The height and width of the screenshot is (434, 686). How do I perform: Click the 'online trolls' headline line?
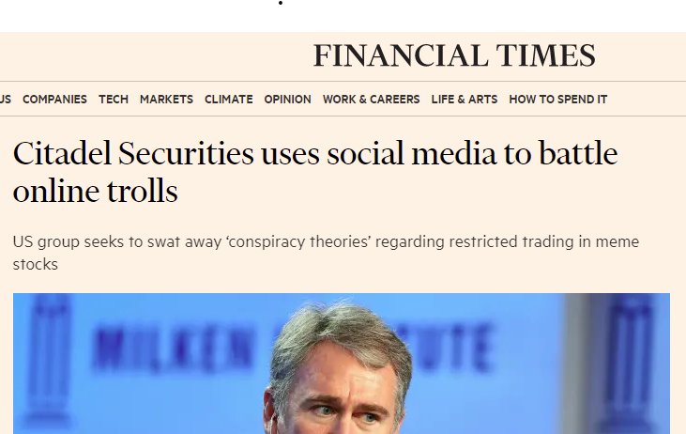(96, 192)
